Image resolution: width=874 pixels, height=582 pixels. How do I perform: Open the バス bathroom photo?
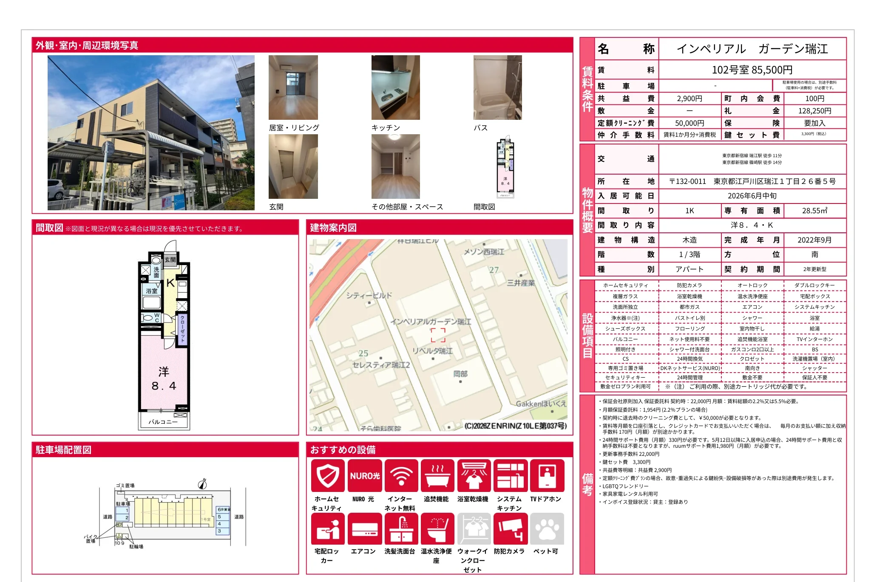point(497,88)
